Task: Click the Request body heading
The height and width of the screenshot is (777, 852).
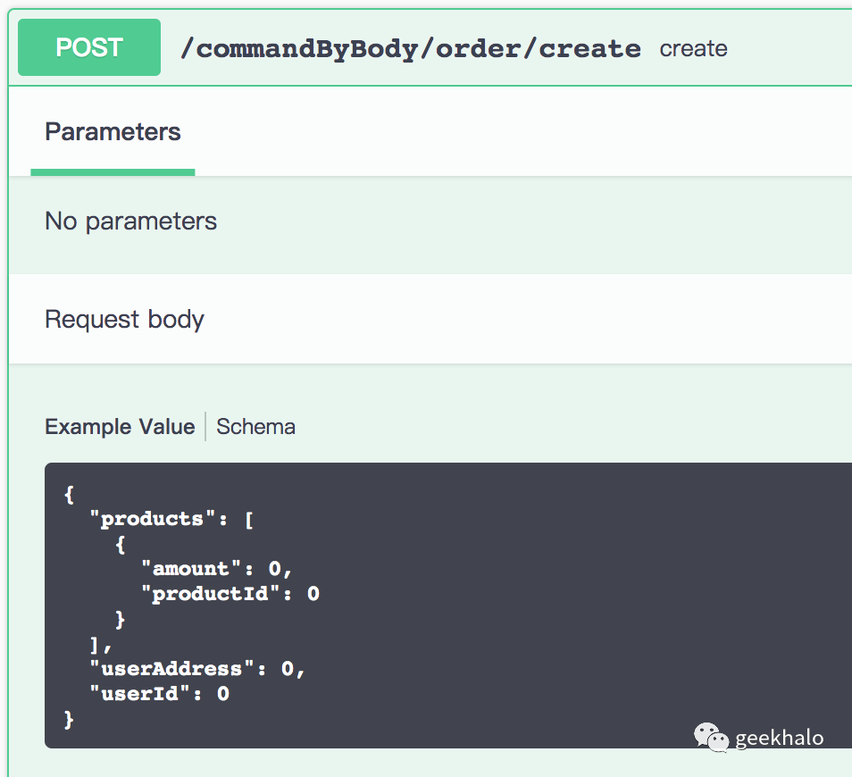Action: click(124, 320)
